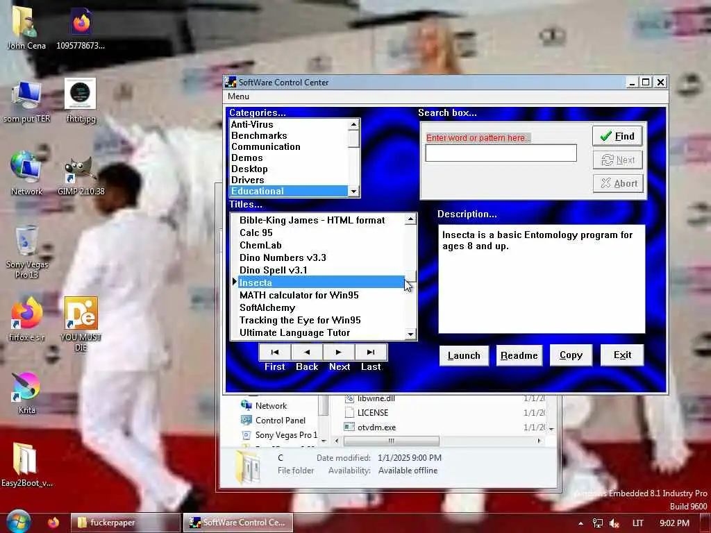This screenshot has width=711, height=533.
Task: Open the Network desktop icon
Action: (x=26, y=174)
